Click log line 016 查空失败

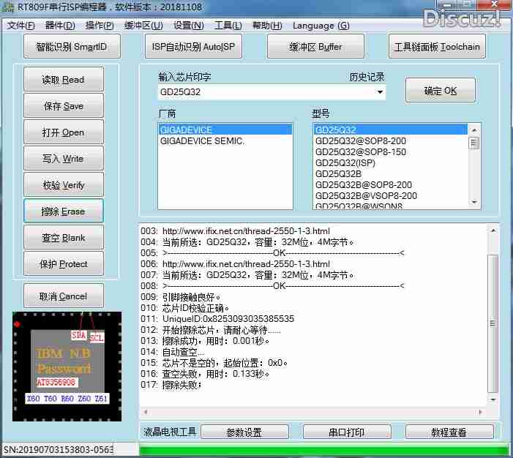click(216, 374)
